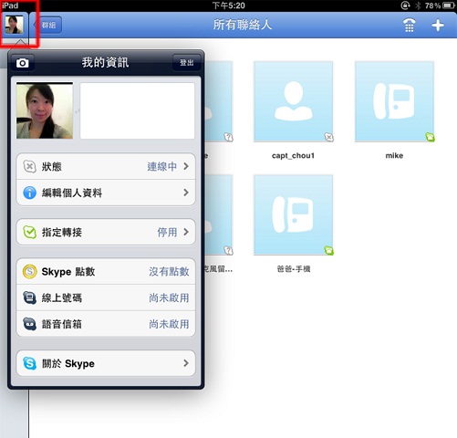
Task: Tap 我的資訊 popover title
Action: [105, 63]
